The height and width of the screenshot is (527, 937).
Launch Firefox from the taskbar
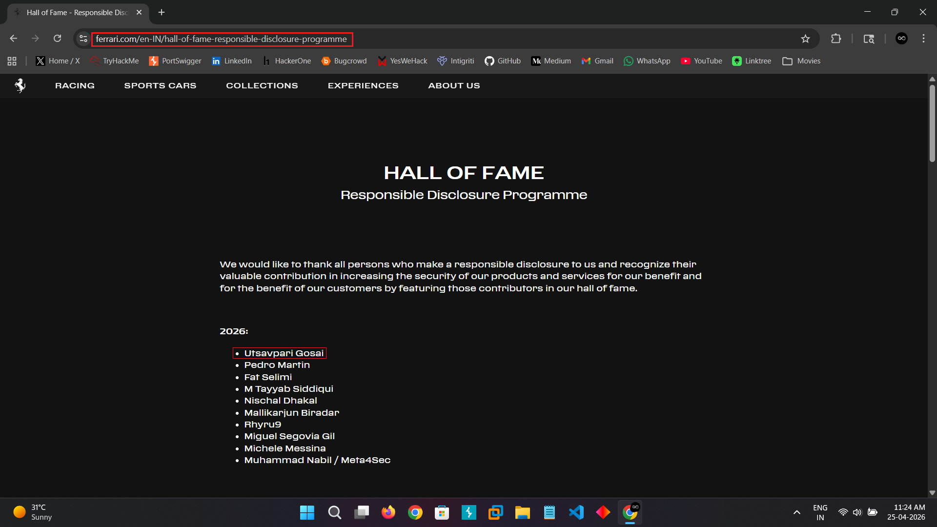[388, 512]
